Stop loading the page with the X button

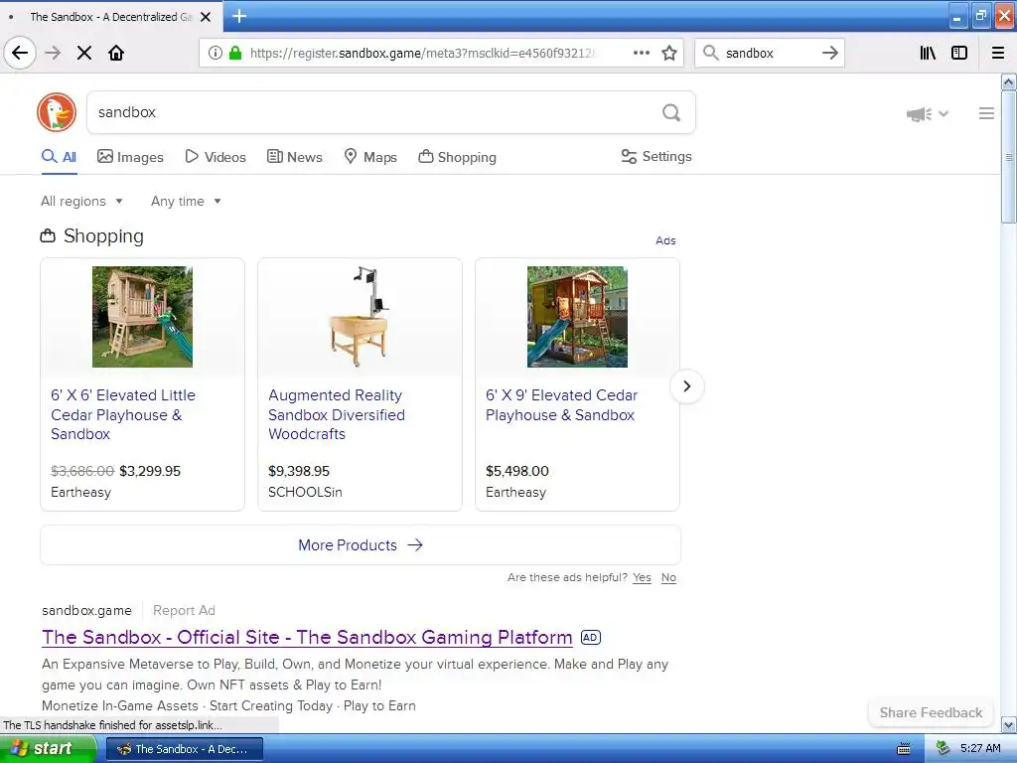tap(84, 53)
